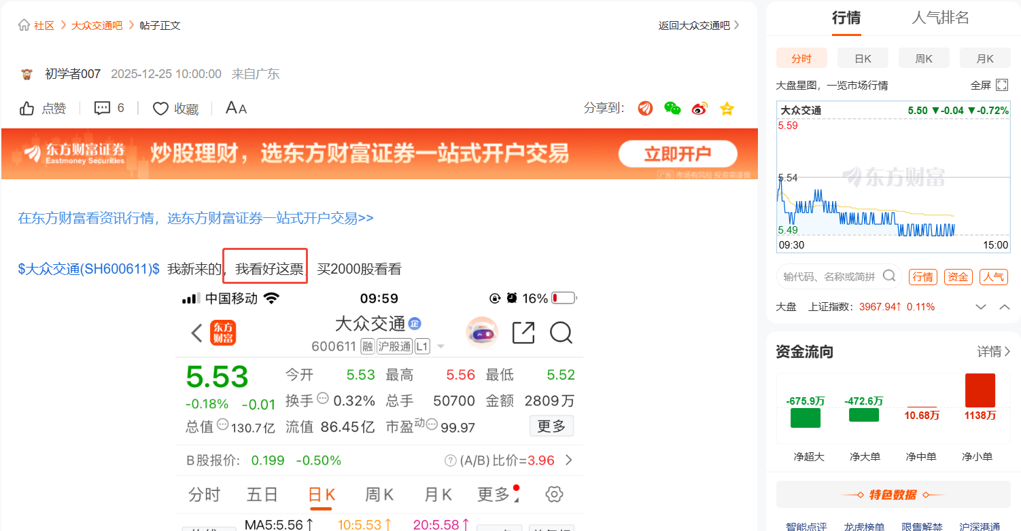Click back arrow in phone screenshot
Viewport: 1021px width, 531px height.
pos(197,333)
